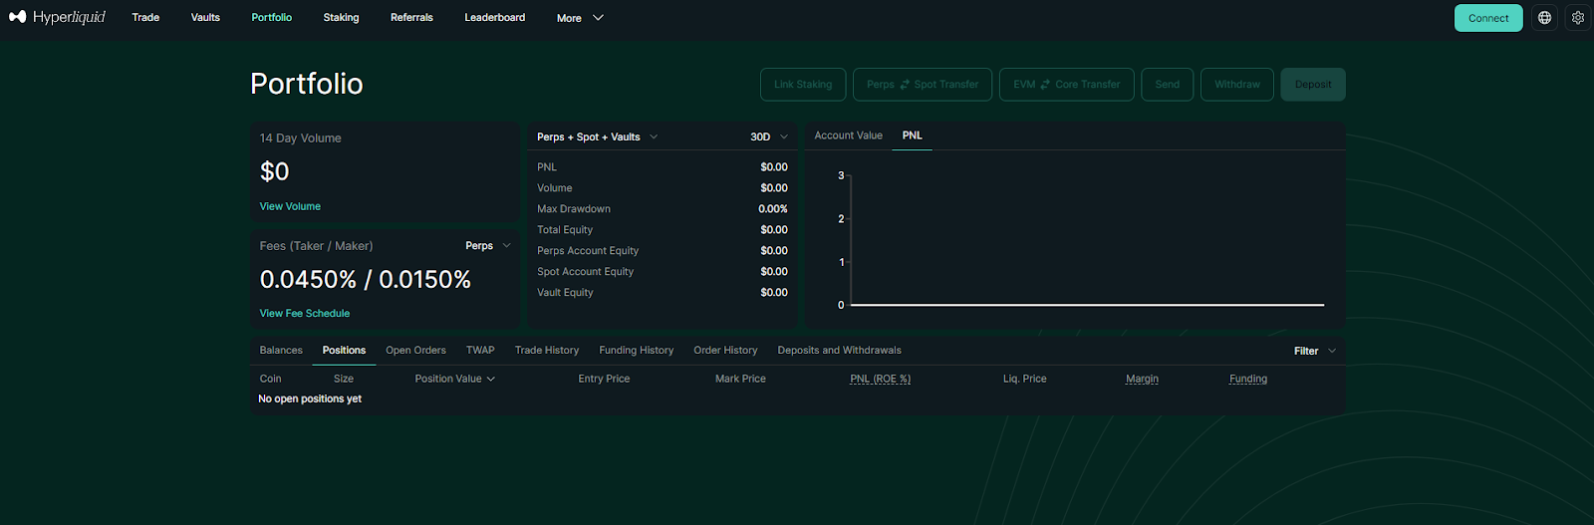Image resolution: width=1594 pixels, height=525 pixels.
Task: Open the Leaderboard page
Action: (494, 18)
